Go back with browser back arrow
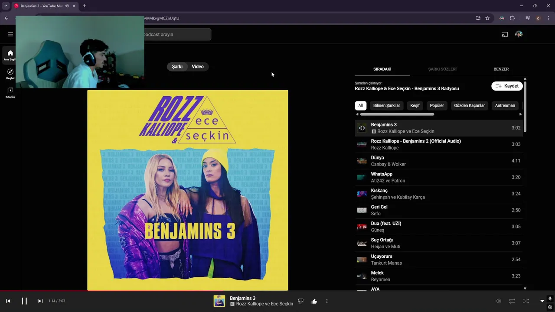This screenshot has height=312, width=555. click(6, 18)
